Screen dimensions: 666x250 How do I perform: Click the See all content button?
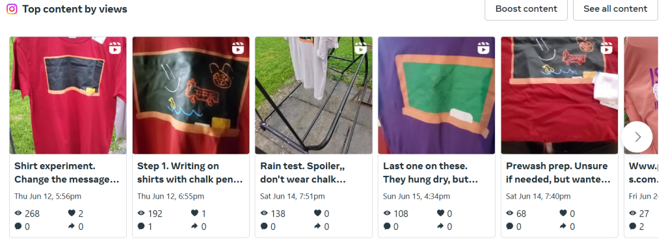pos(615,9)
